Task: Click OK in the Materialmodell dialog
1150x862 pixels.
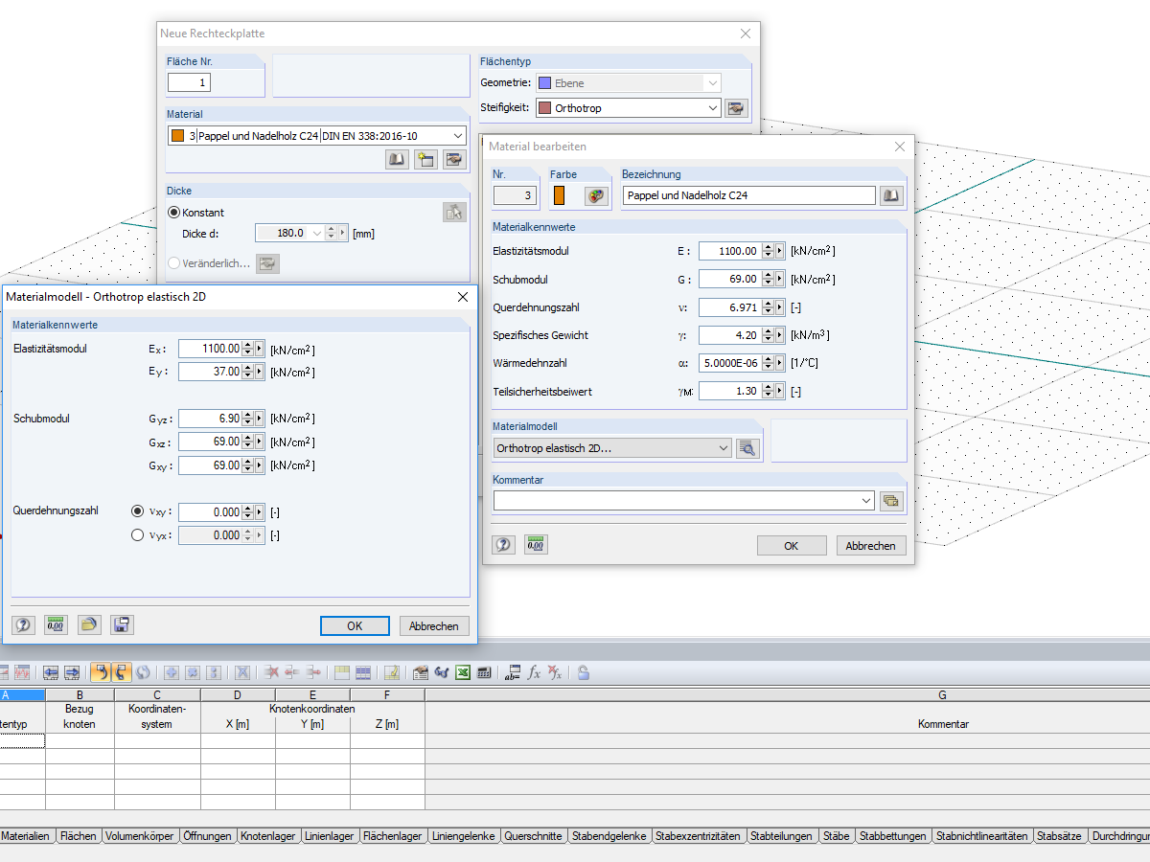Action: (x=355, y=625)
